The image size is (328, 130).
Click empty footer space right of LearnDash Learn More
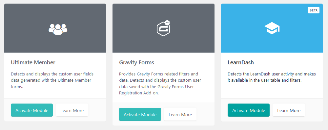click(x=314, y=110)
